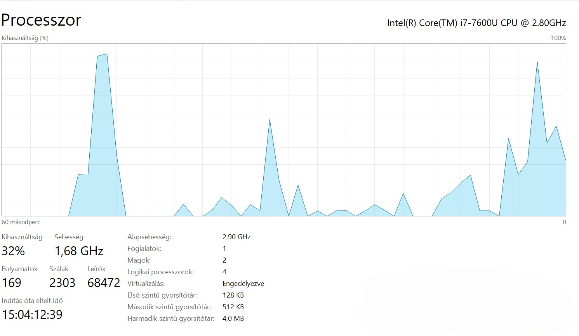Click the 32% utilization value
Viewport: 579px width, 336px height.
(13, 251)
